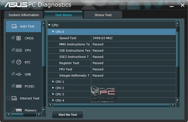Select the Integer Arithmetic Test row
Screen dimensions: 188x122
(x=112, y=76)
